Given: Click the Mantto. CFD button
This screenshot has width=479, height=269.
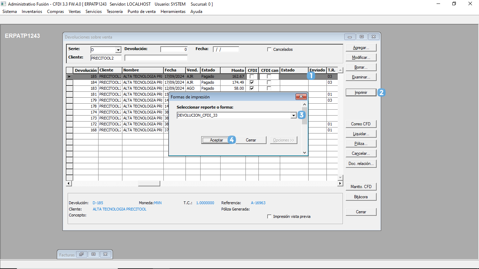Looking at the screenshot, I should (361, 187).
